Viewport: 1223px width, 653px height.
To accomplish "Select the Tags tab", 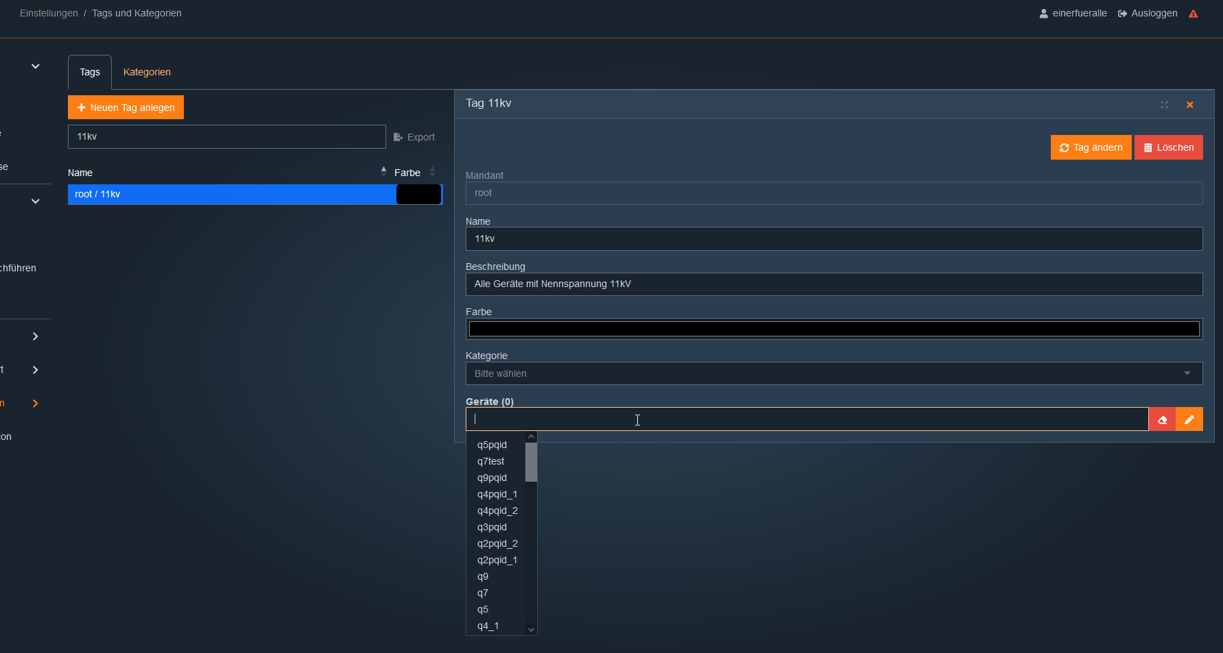I will [x=90, y=72].
